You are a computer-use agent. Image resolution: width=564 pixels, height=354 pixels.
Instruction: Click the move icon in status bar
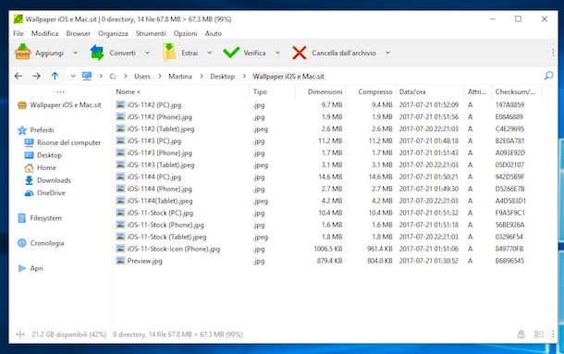[x=20, y=335]
